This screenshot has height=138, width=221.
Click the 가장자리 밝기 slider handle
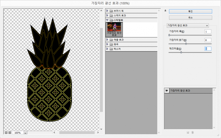point(186,44)
